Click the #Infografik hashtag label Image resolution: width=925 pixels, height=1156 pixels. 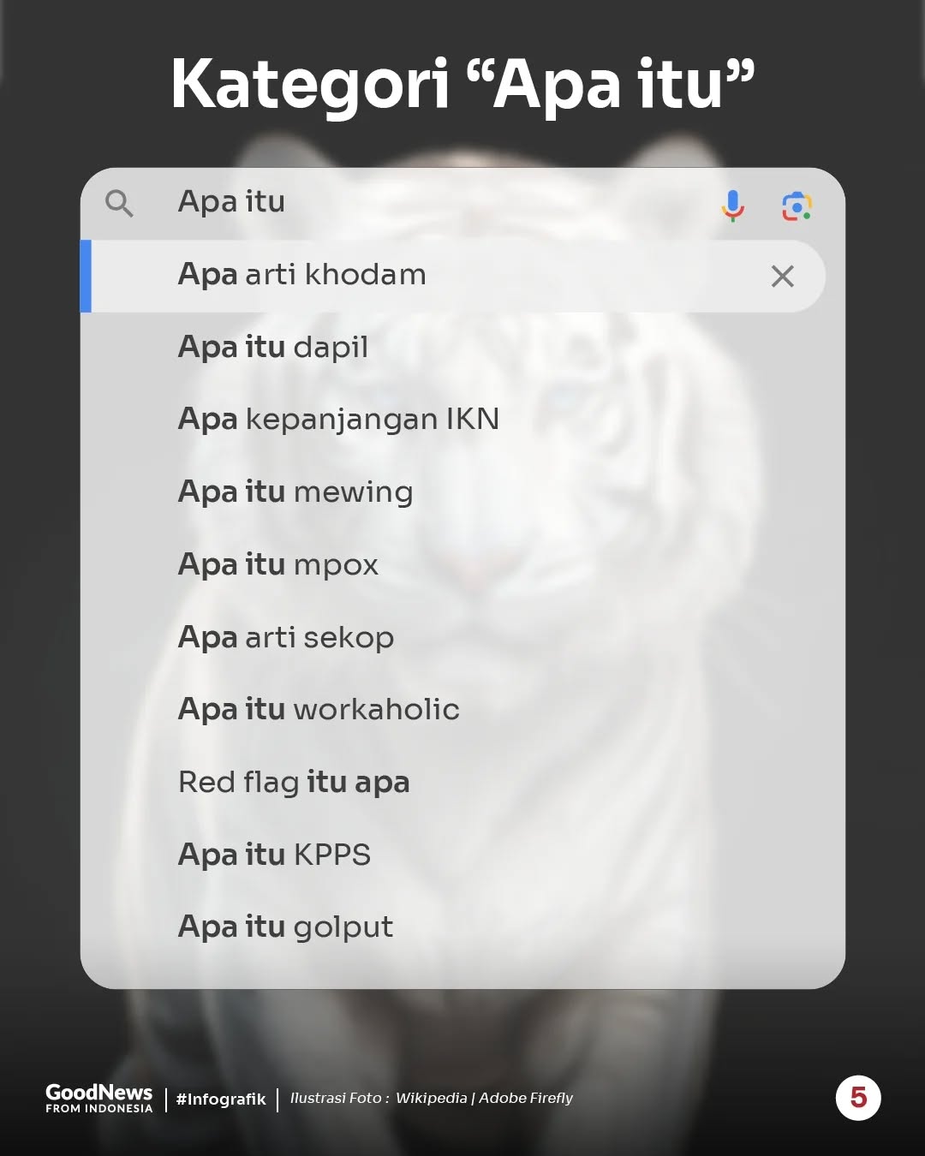click(221, 1099)
